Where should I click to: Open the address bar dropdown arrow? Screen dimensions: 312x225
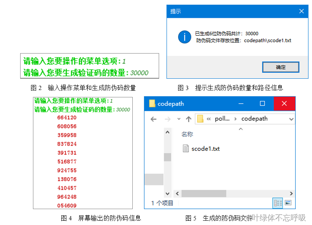click(291, 119)
